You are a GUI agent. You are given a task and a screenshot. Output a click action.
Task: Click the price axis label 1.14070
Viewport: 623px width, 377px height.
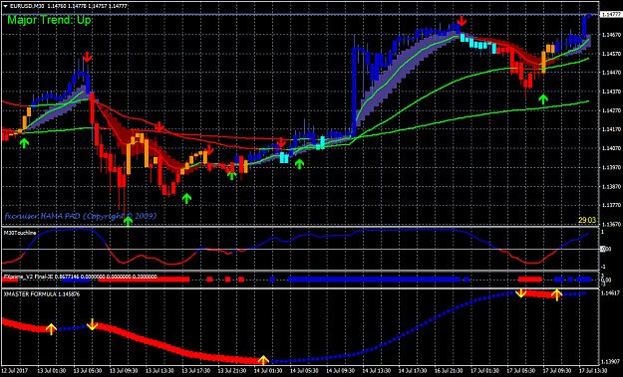click(x=611, y=148)
